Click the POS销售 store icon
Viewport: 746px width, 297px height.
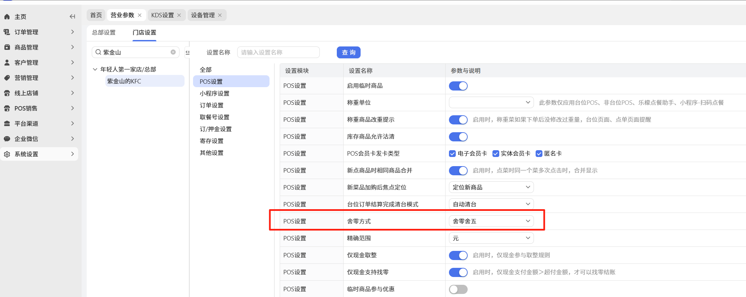[x=7, y=108]
